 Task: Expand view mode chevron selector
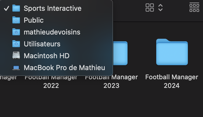click(x=160, y=8)
